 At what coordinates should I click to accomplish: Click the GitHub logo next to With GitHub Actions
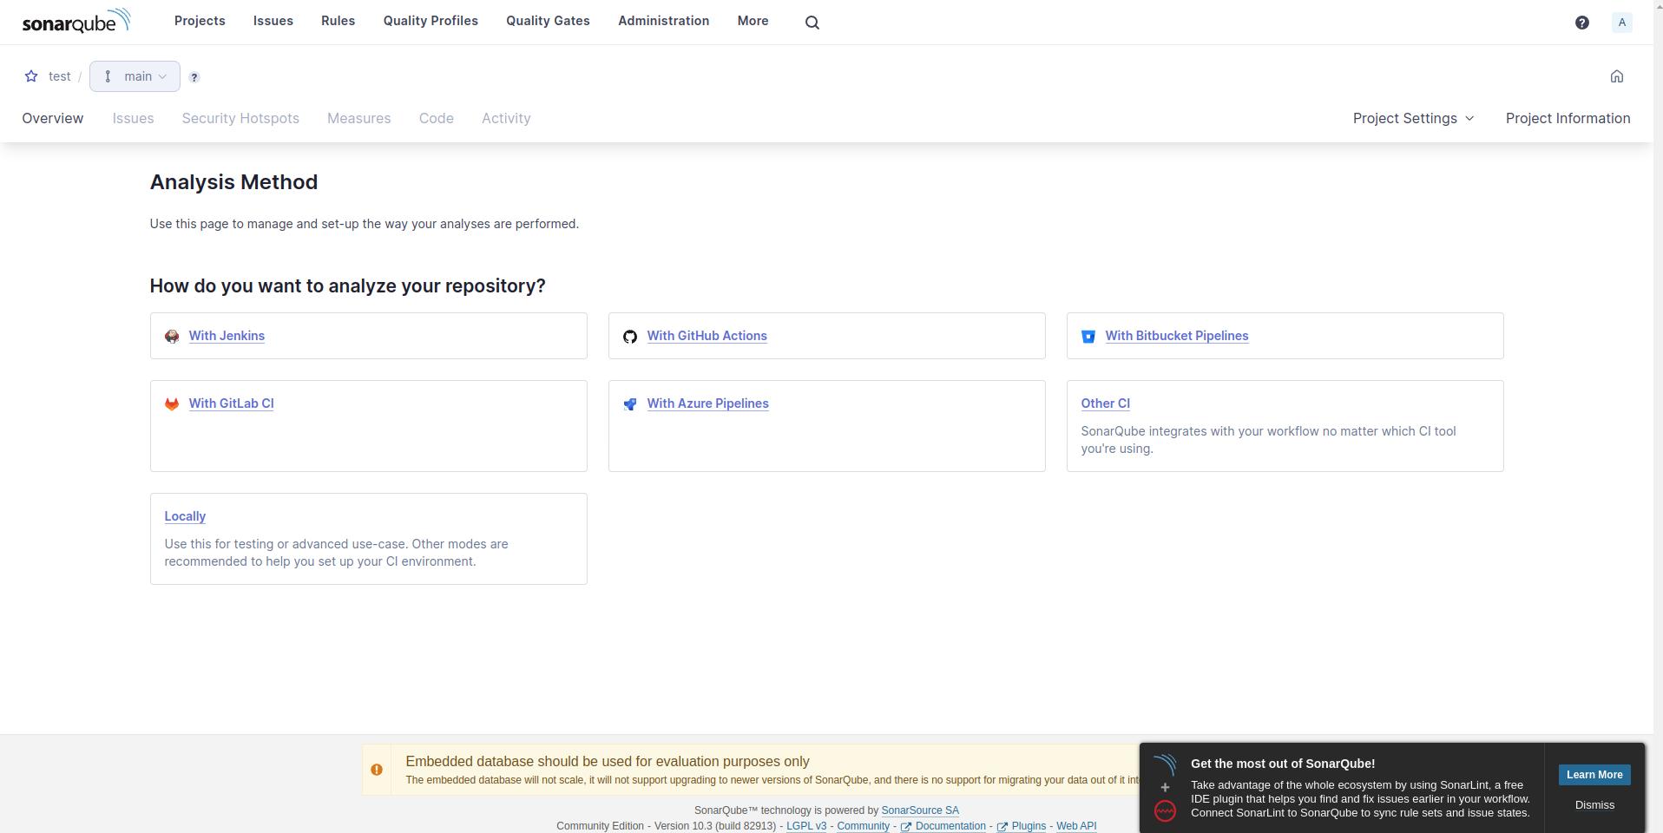tap(630, 337)
